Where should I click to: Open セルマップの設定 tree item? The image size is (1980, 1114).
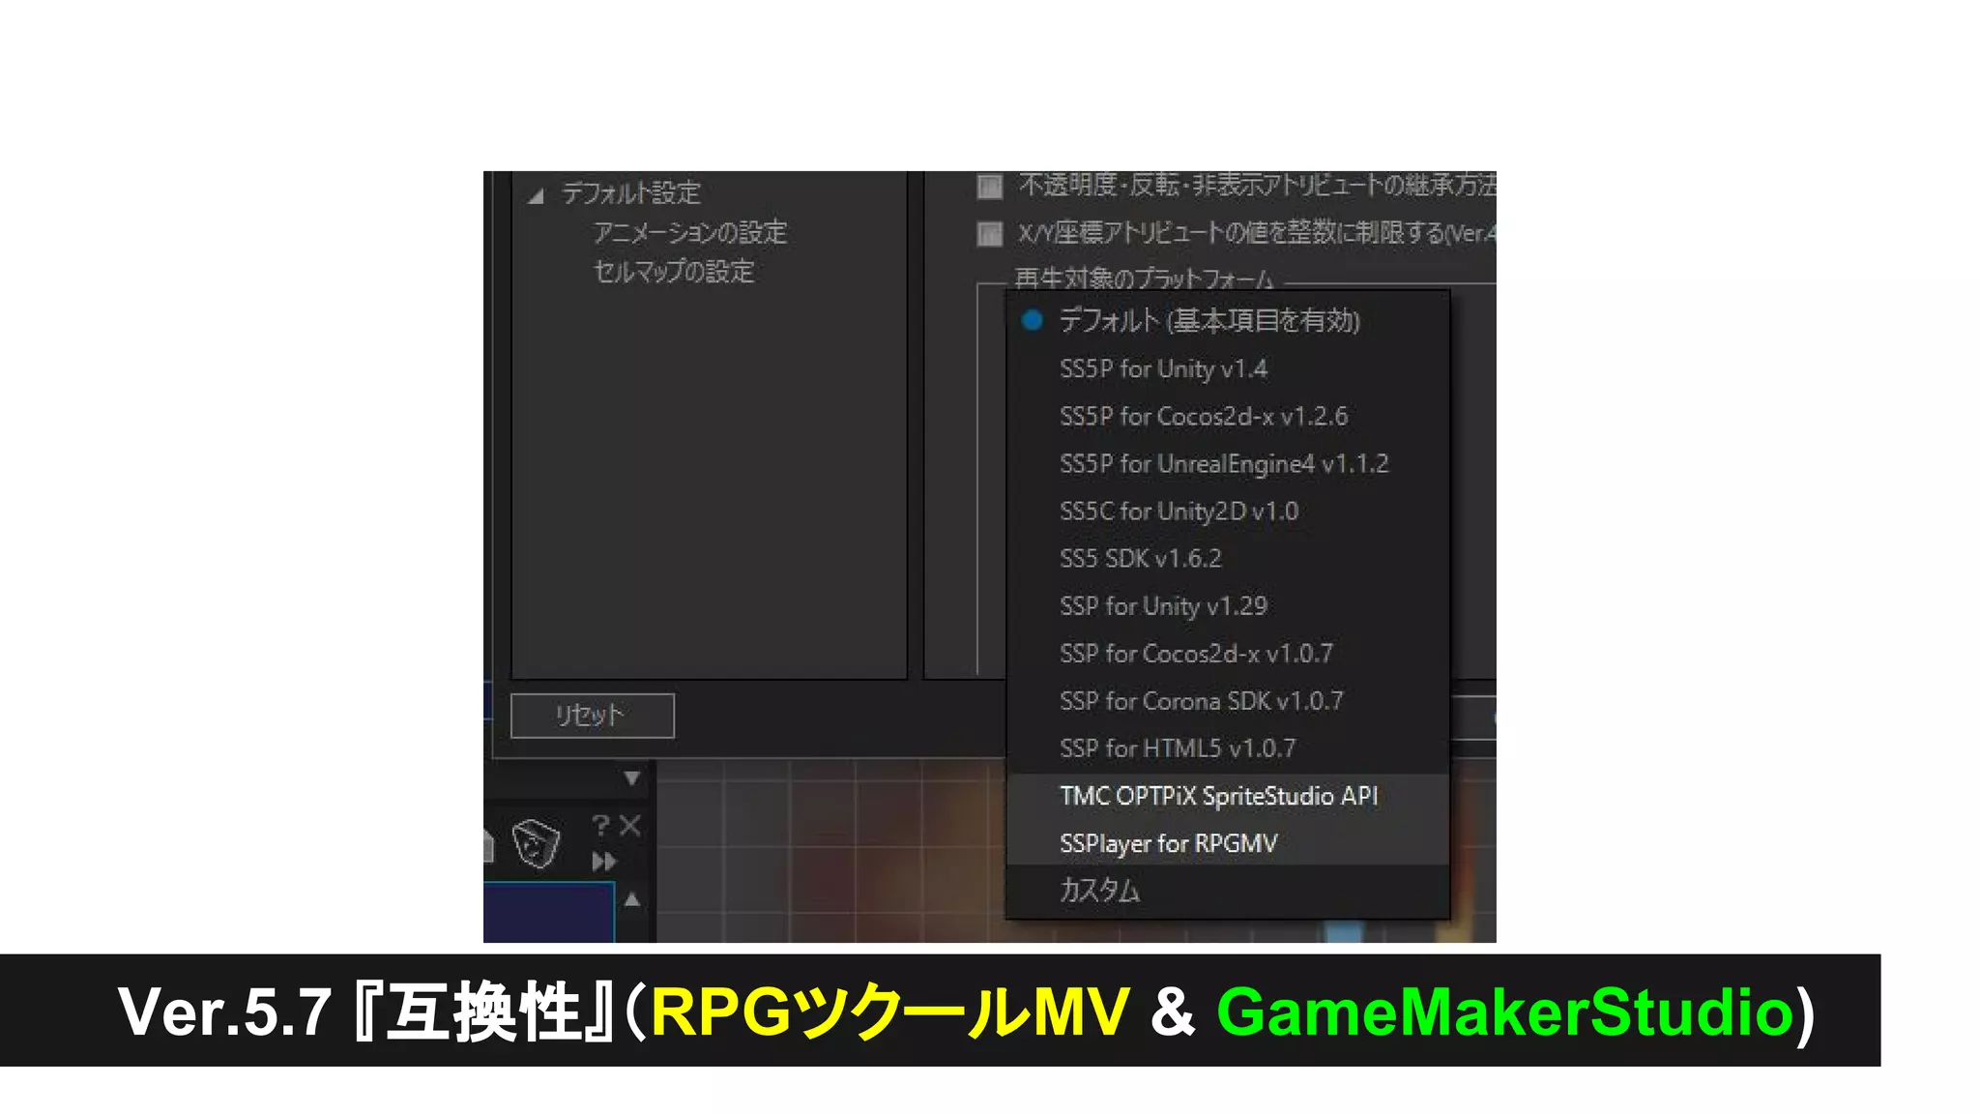coord(674,272)
